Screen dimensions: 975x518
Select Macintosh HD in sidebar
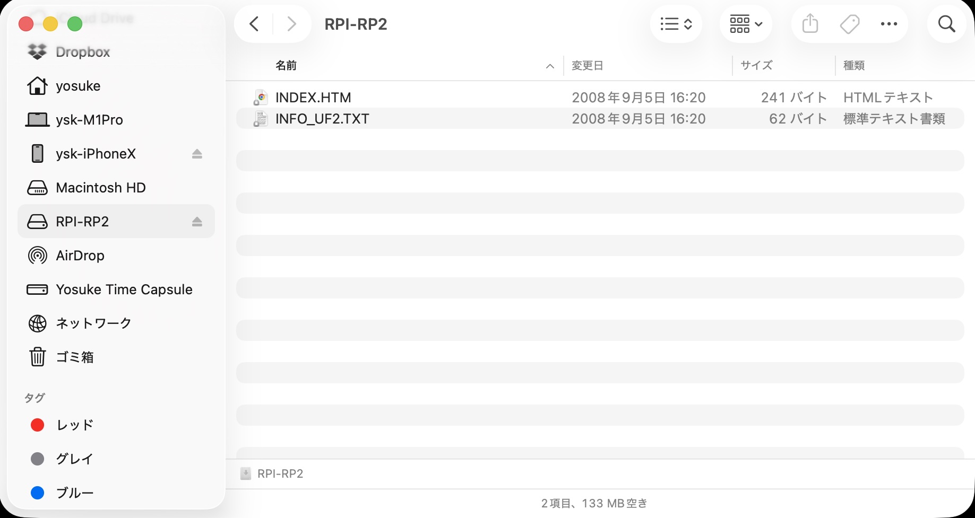pos(100,188)
